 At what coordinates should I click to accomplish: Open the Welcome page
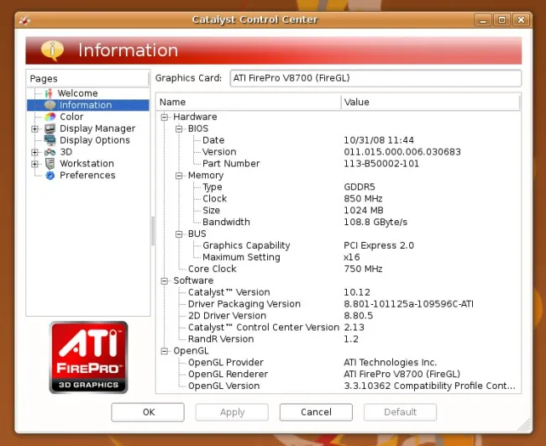(x=77, y=93)
